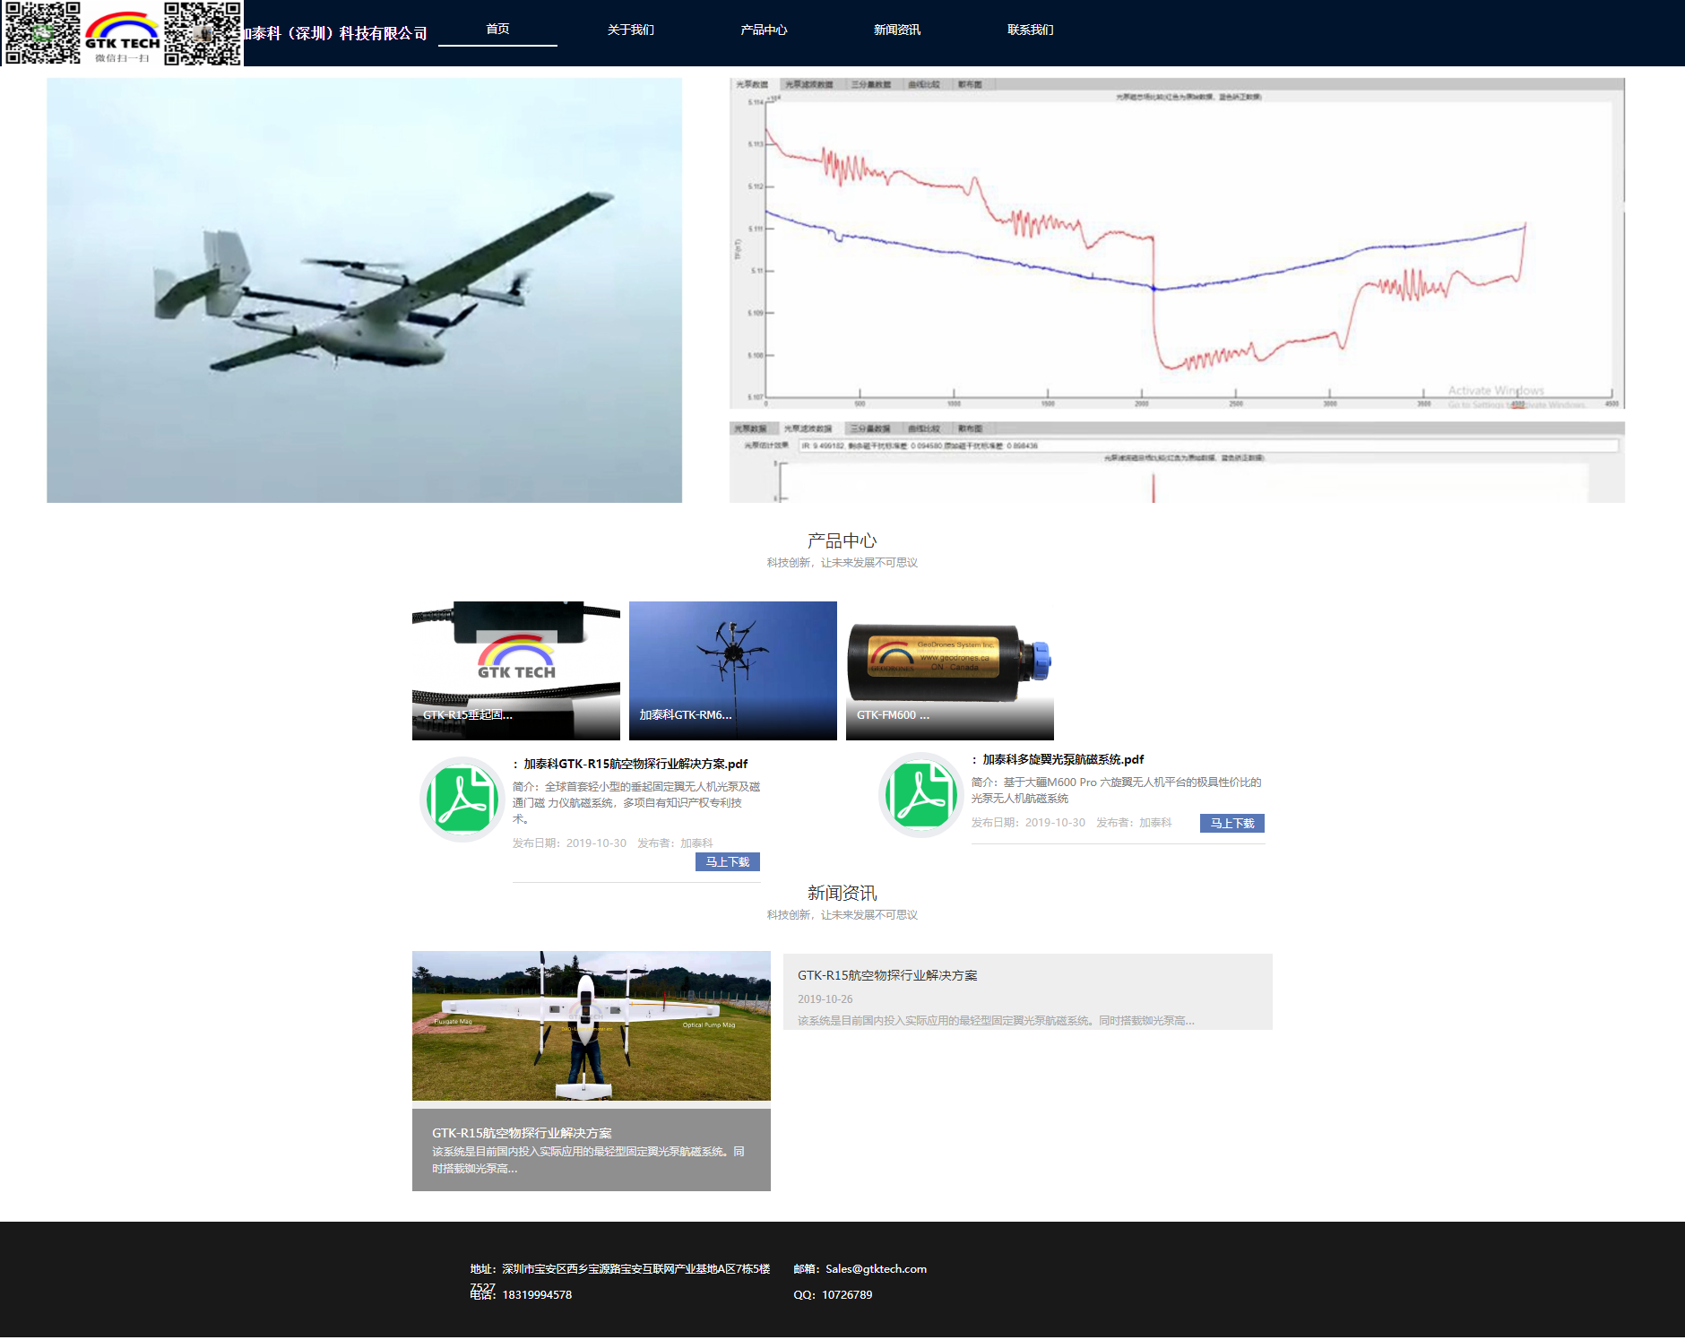Image resolution: width=1685 pixels, height=1340 pixels.
Task: Click the flying fixed-wing drone banner image
Action: pyautogui.click(x=364, y=290)
